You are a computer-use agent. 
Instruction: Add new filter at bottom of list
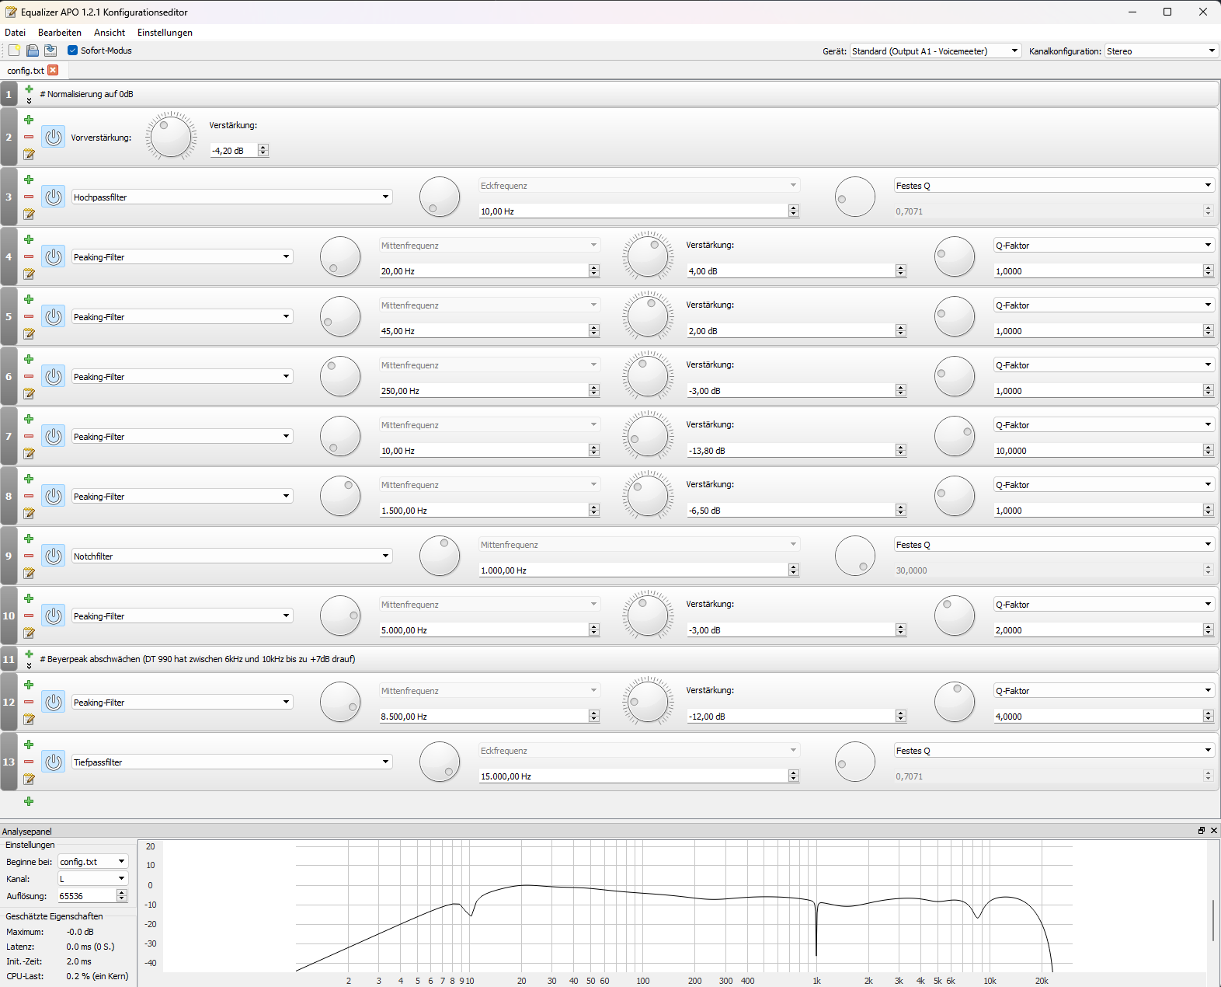29,801
